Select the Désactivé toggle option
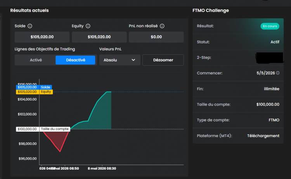Image resolution: width=291 pixels, height=179 pixels. coord(76,60)
